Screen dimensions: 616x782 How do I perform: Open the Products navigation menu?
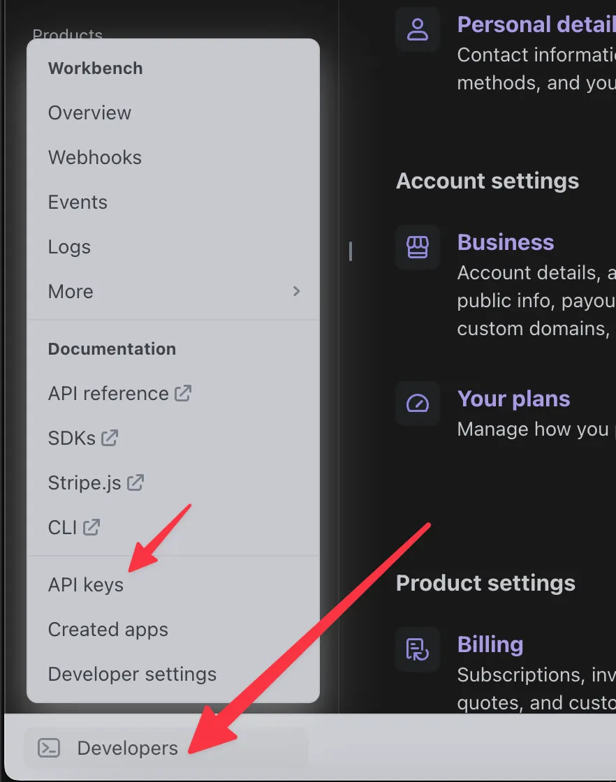click(x=67, y=35)
